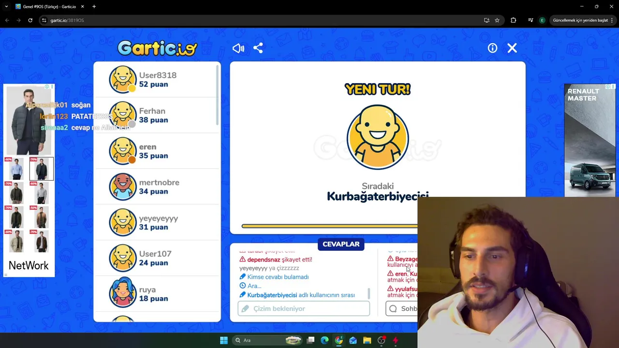Open mertnobre's avatar
619x348 pixels.
(123, 187)
